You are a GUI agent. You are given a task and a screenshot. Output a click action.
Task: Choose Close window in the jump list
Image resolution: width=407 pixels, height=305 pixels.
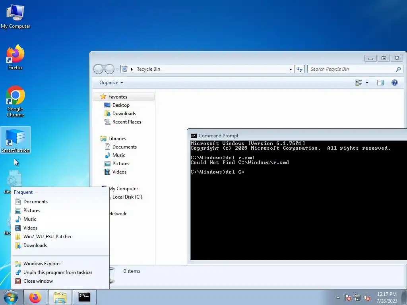click(x=60, y=281)
